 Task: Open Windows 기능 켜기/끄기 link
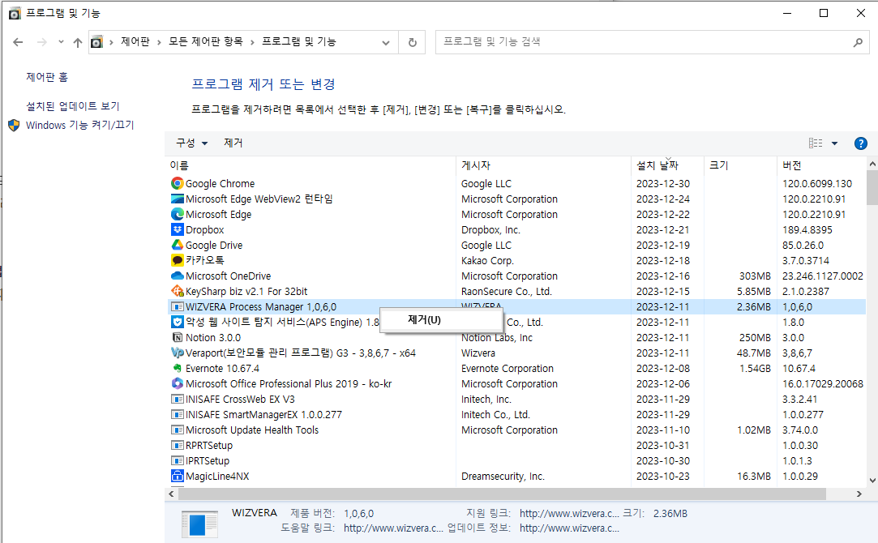tap(80, 125)
